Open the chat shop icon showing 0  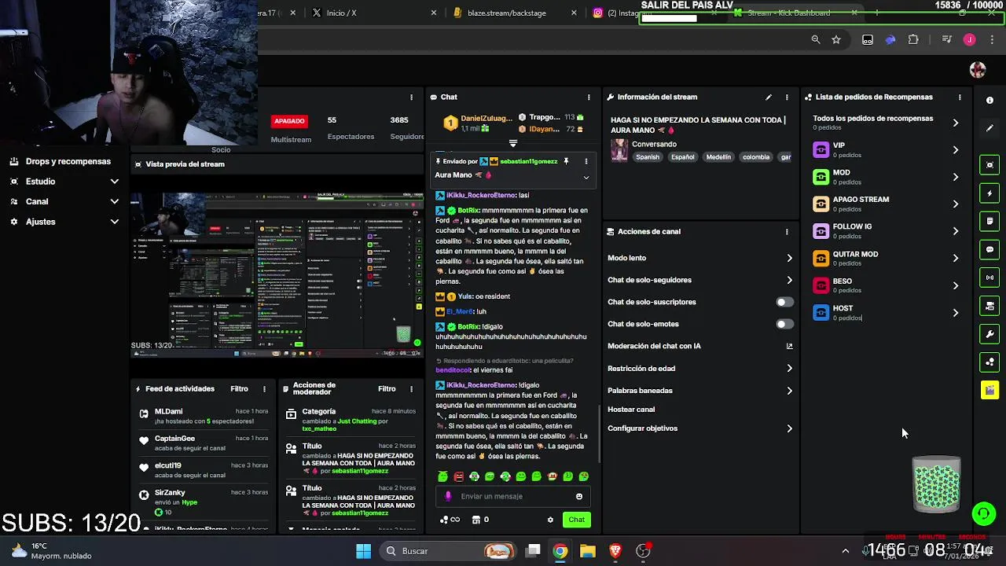tap(480, 520)
